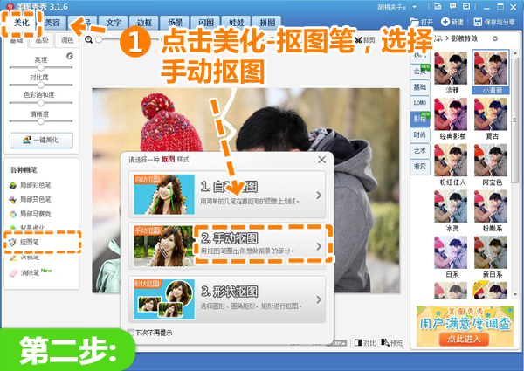Open the skin/theme icon in title bar

(438, 6)
